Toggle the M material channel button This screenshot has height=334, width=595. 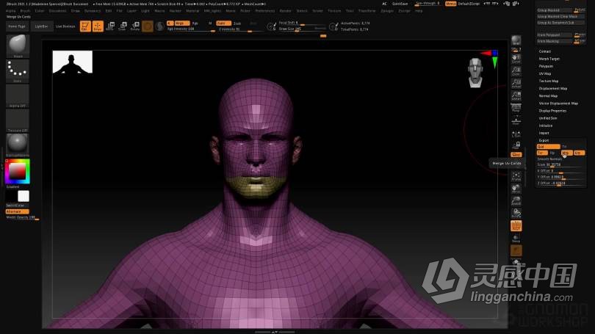[210, 23]
